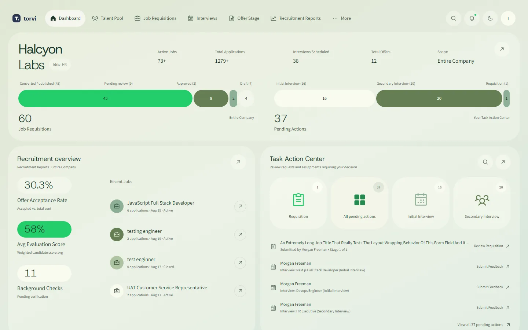This screenshot has width=528, height=330.
Task: Select All pending actions card
Action: pos(359,203)
